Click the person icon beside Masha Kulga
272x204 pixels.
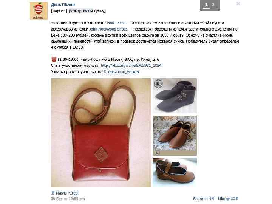[x=53, y=193]
